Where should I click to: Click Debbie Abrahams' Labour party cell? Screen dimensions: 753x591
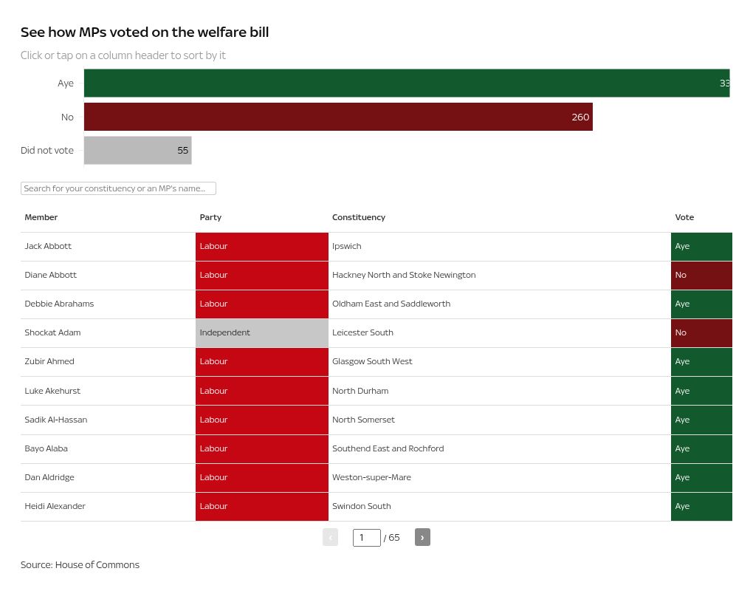[261, 304]
